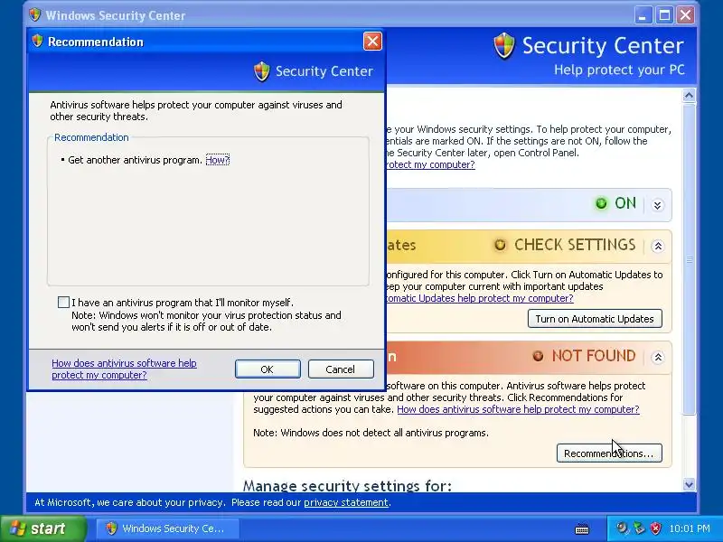723x542 pixels.
Task: Click the second system tray network icon
Action: pyautogui.click(x=639, y=528)
